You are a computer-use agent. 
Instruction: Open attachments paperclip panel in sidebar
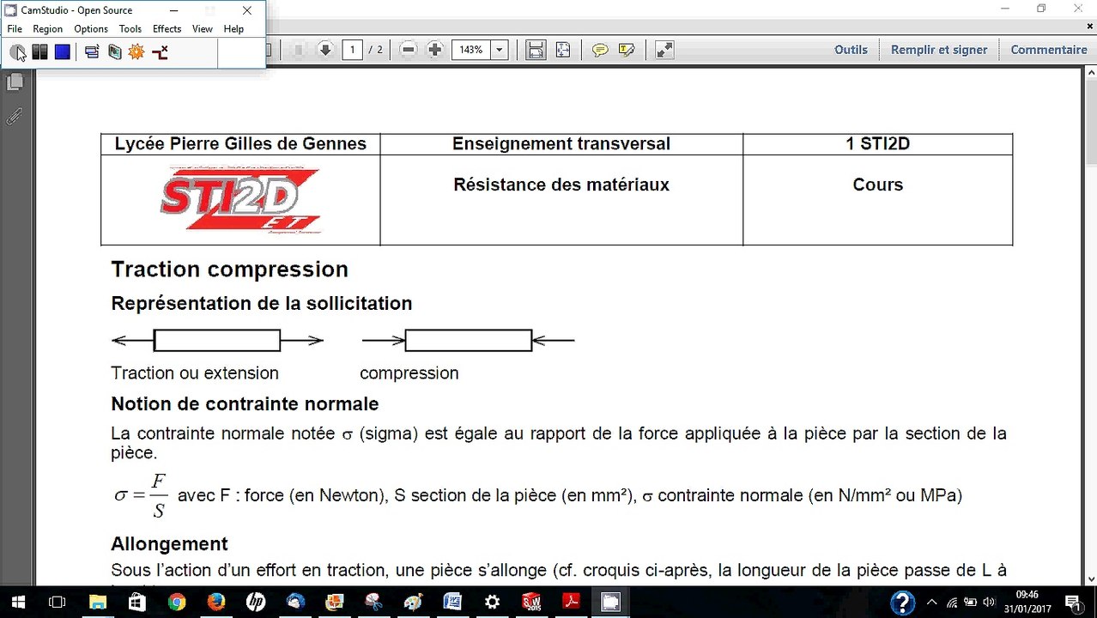(15, 116)
